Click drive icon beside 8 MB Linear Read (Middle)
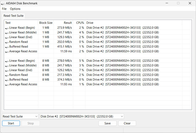Screen dimensions: 196x133 click(x=7, y=66)
